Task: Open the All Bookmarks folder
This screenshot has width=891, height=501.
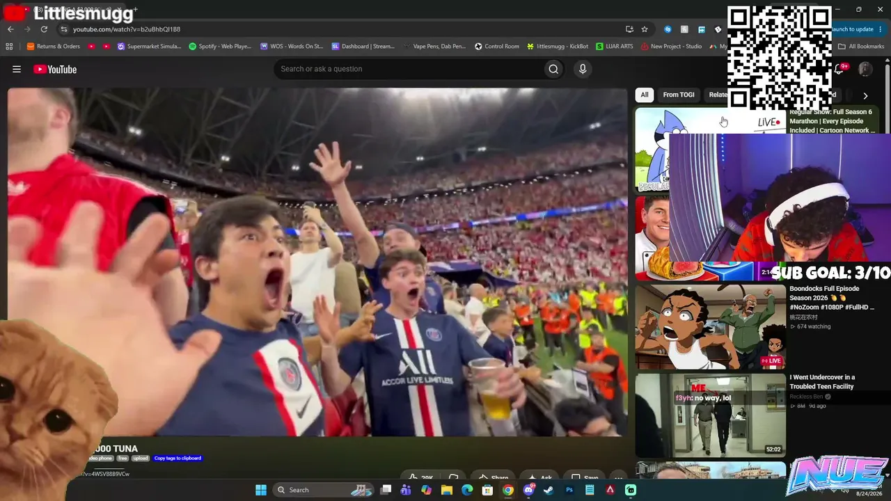Action: (861, 47)
